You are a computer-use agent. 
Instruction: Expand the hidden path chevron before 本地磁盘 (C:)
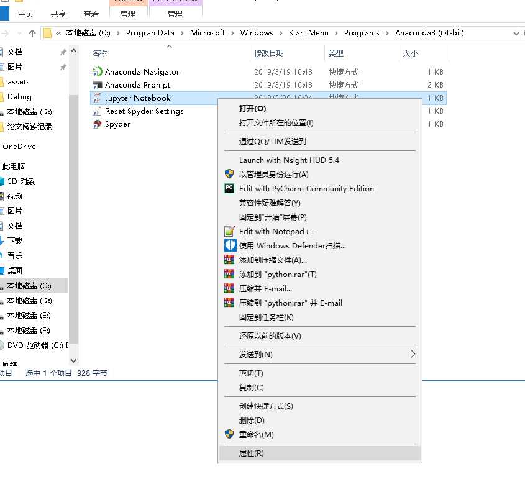pos(58,33)
